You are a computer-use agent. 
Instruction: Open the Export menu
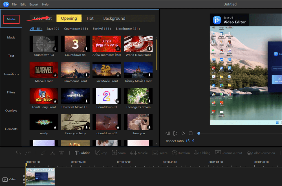click(x=34, y=4)
